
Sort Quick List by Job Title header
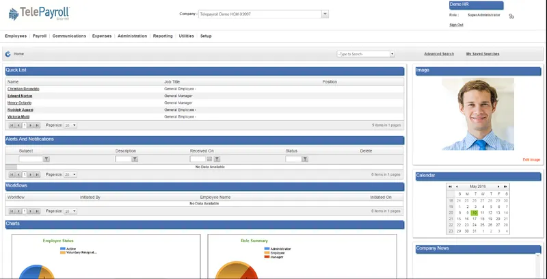pyautogui.click(x=172, y=82)
